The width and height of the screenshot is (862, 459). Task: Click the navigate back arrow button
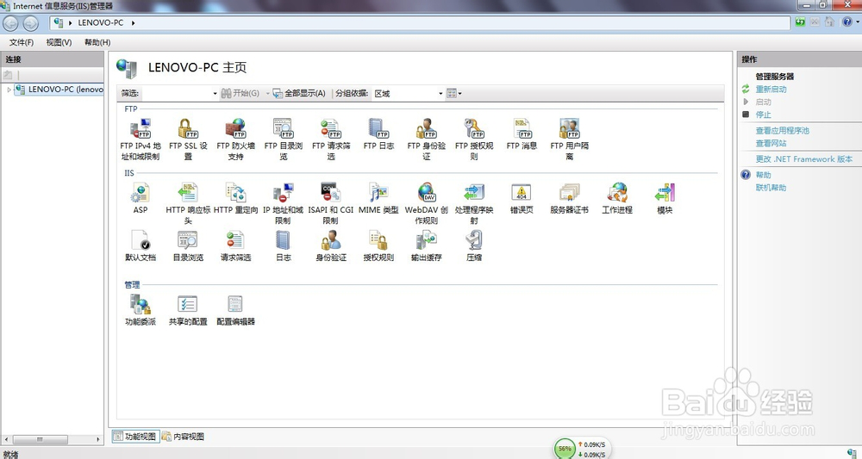coord(11,23)
